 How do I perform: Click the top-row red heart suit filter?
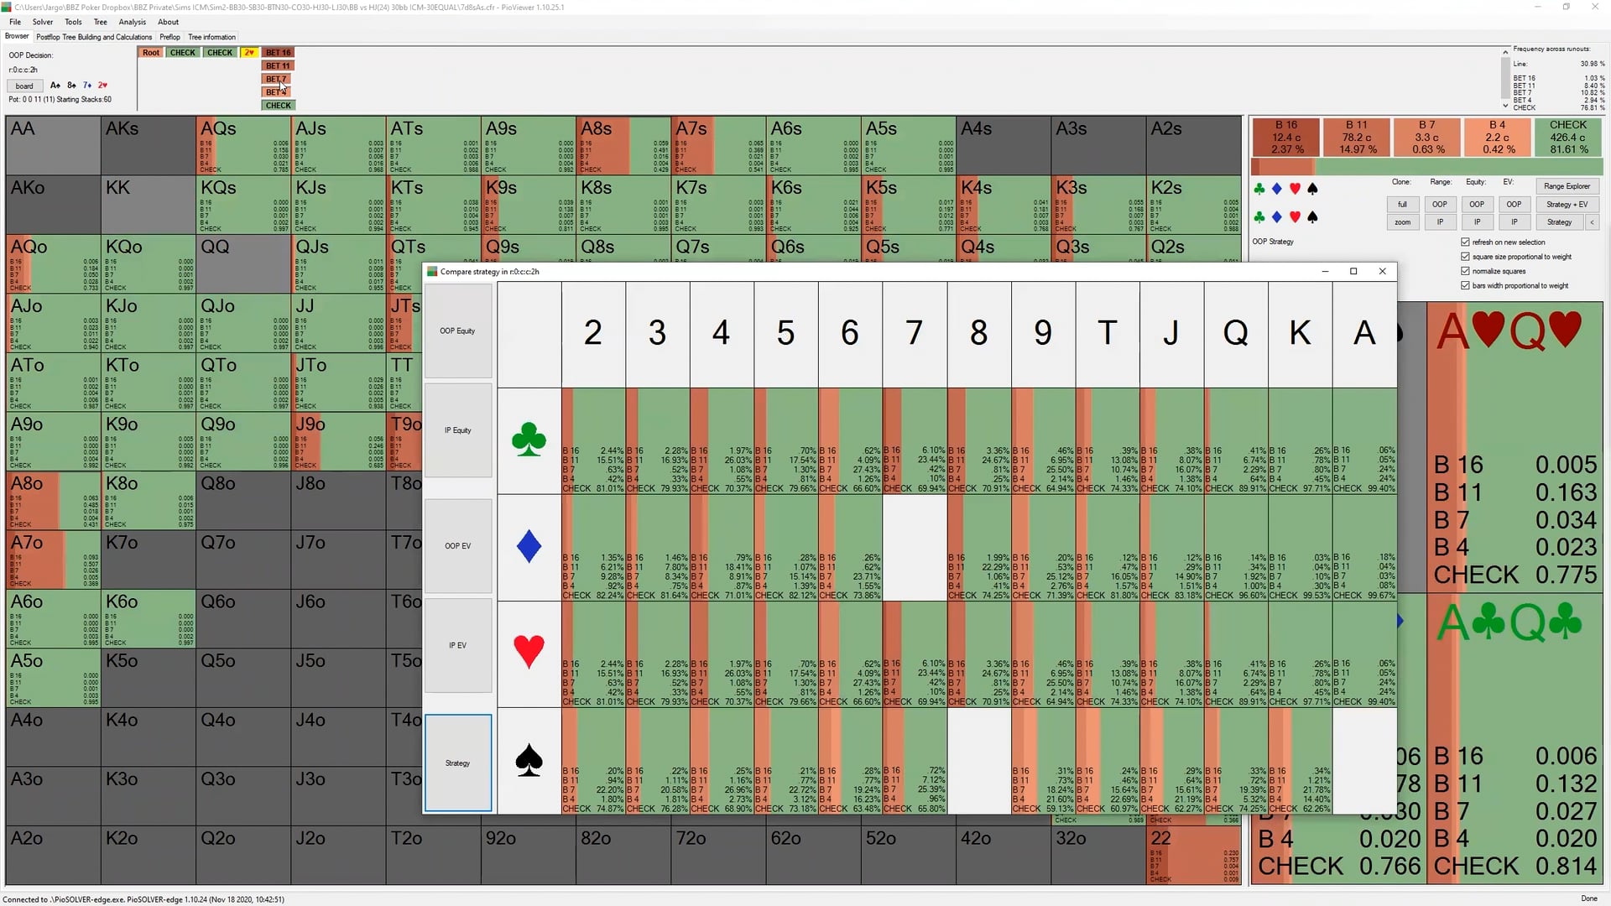pos(1295,189)
